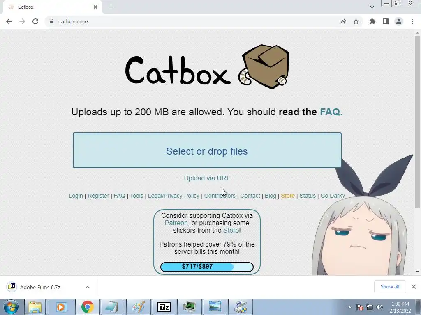Viewport: 421px width, 315px height.
Task: Open Windows Explorer from taskbar
Action: coord(35,307)
